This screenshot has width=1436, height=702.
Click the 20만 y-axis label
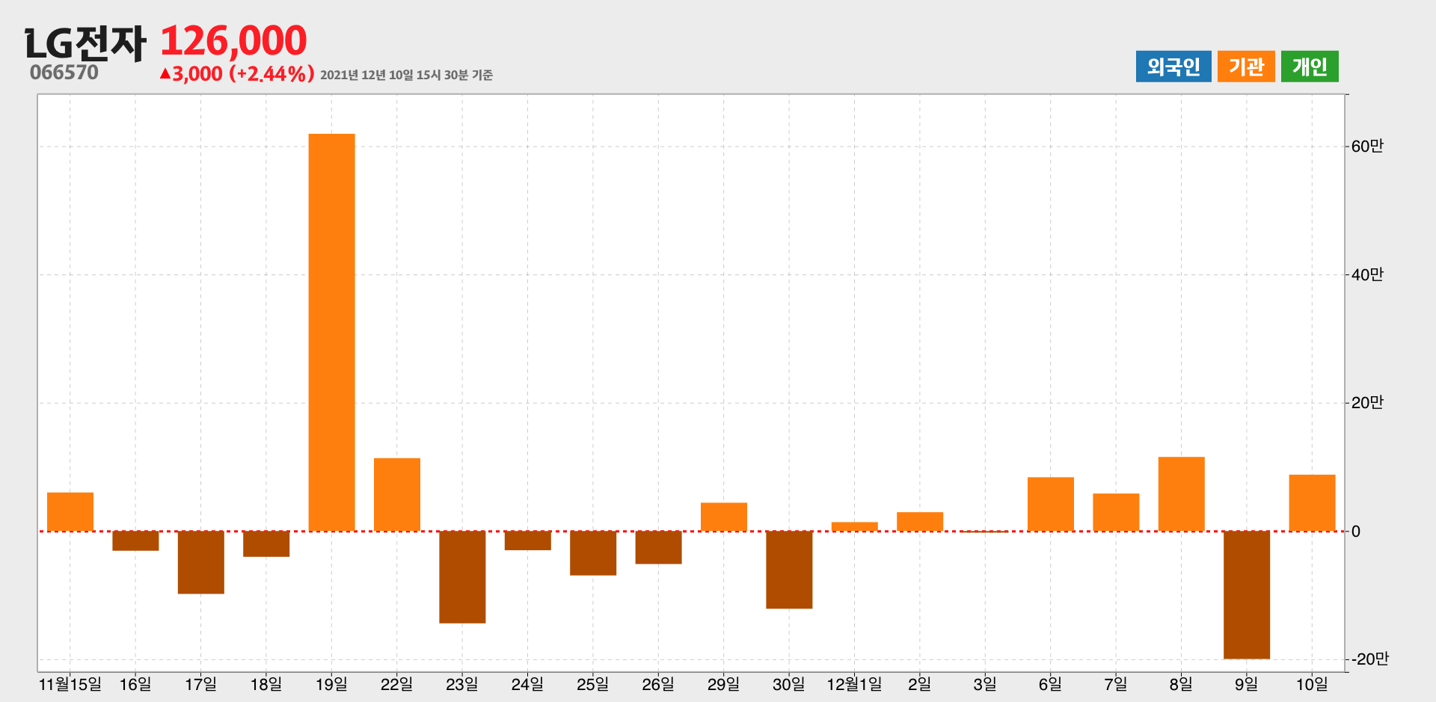pyautogui.click(x=1367, y=403)
